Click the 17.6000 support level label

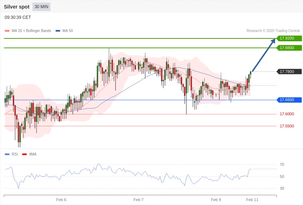click(x=287, y=114)
